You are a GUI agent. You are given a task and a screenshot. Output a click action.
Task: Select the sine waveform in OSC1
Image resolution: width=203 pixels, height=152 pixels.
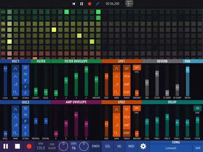click(15, 69)
